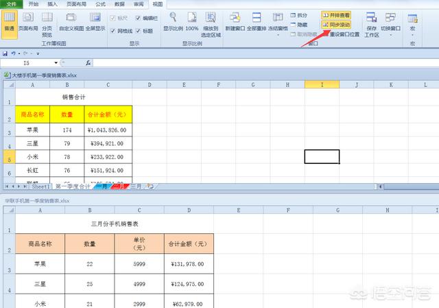Open 自定义视图 custom views
The image size is (439, 308).
tap(71, 22)
